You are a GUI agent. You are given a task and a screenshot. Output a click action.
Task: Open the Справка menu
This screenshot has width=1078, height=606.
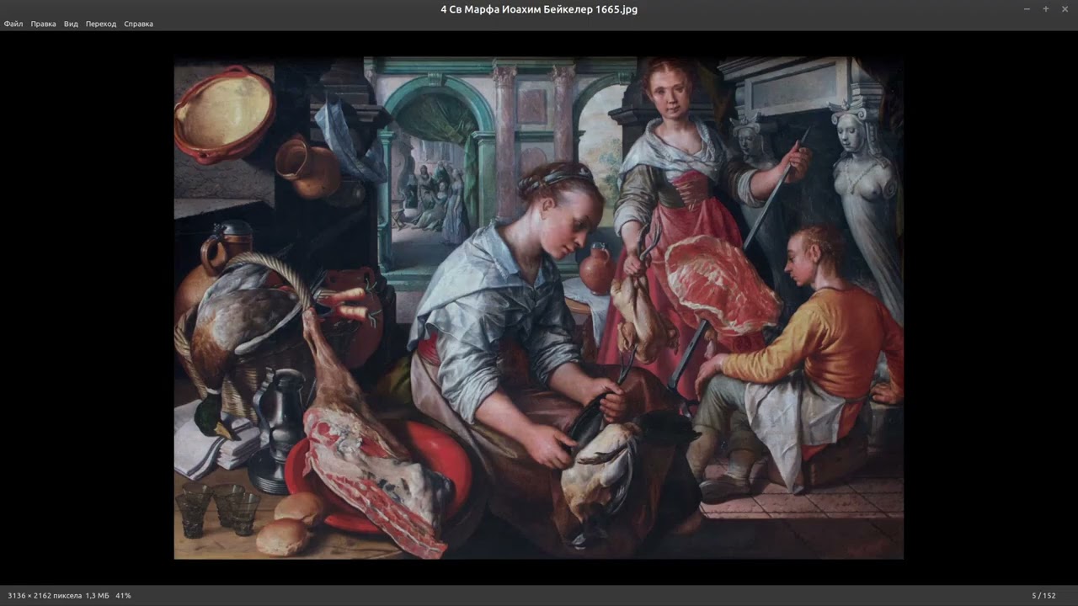click(x=139, y=24)
